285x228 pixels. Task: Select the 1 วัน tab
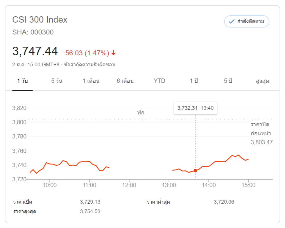pyautogui.click(x=22, y=81)
